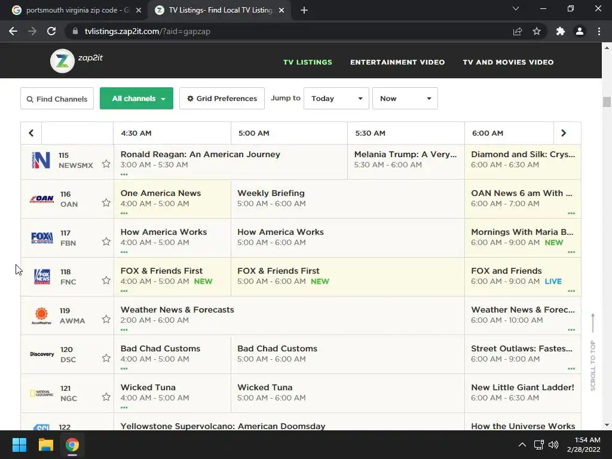Expand FOX and Friends listing ellipsis
This screenshot has height=459, width=612.
571,291
